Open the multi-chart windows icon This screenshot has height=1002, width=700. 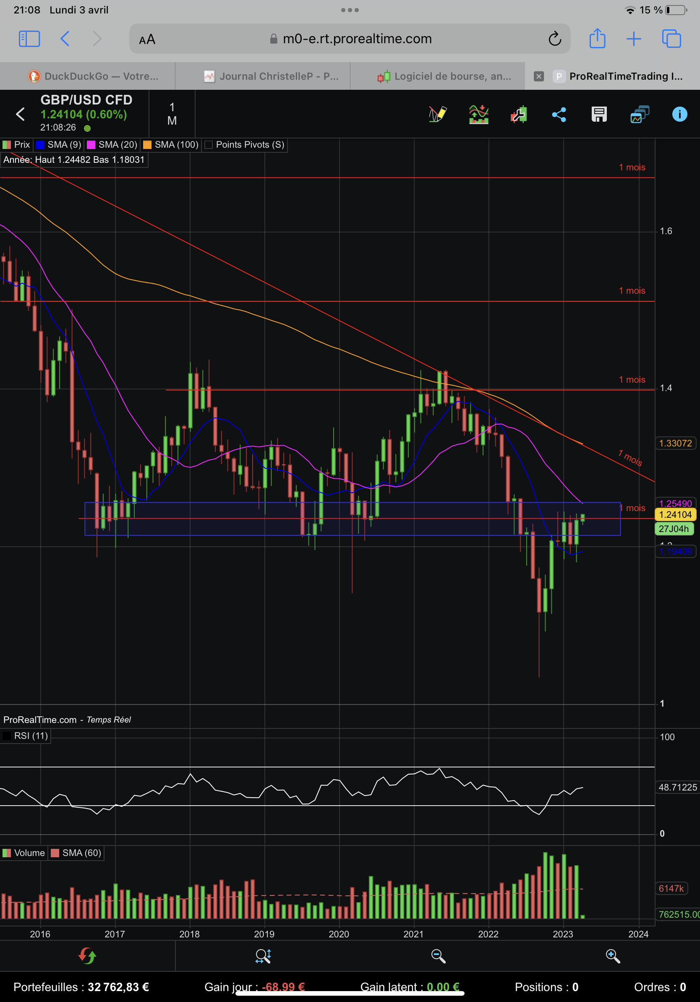pyautogui.click(x=639, y=114)
